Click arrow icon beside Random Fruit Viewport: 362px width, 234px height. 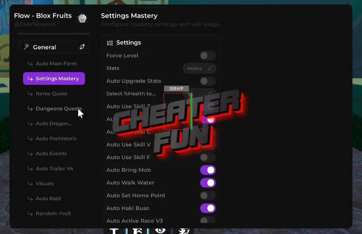30,214
